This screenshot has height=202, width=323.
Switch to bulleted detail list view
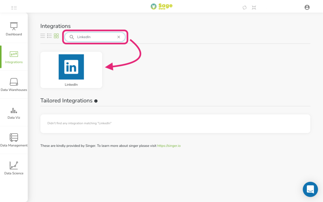point(50,36)
